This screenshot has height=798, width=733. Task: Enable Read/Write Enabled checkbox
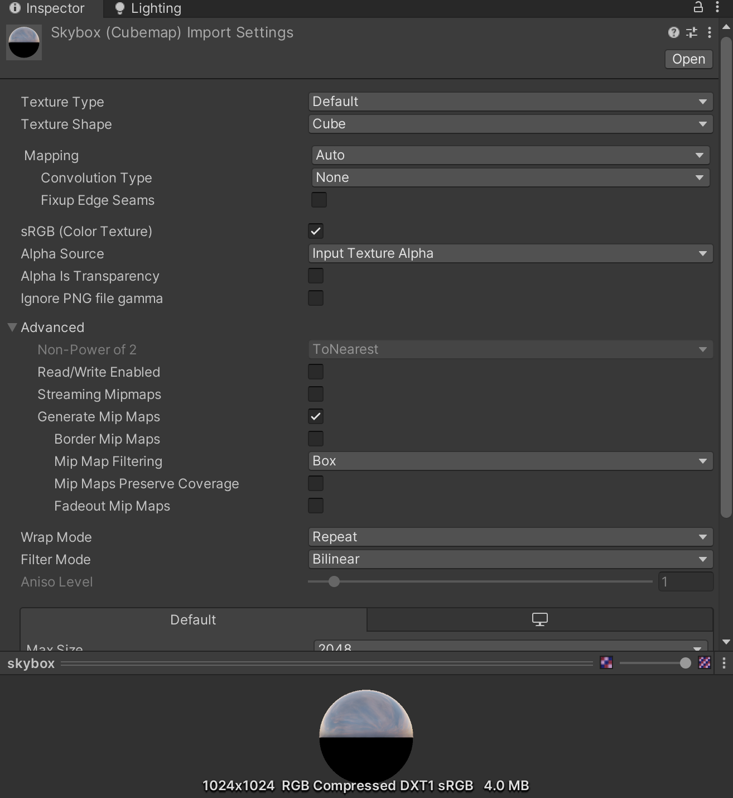coord(316,372)
